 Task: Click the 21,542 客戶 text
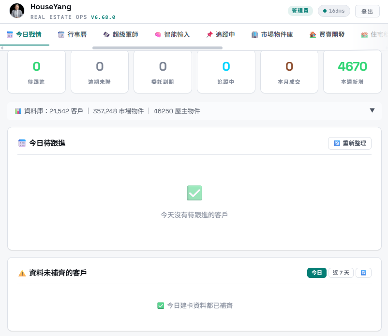click(66, 111)
